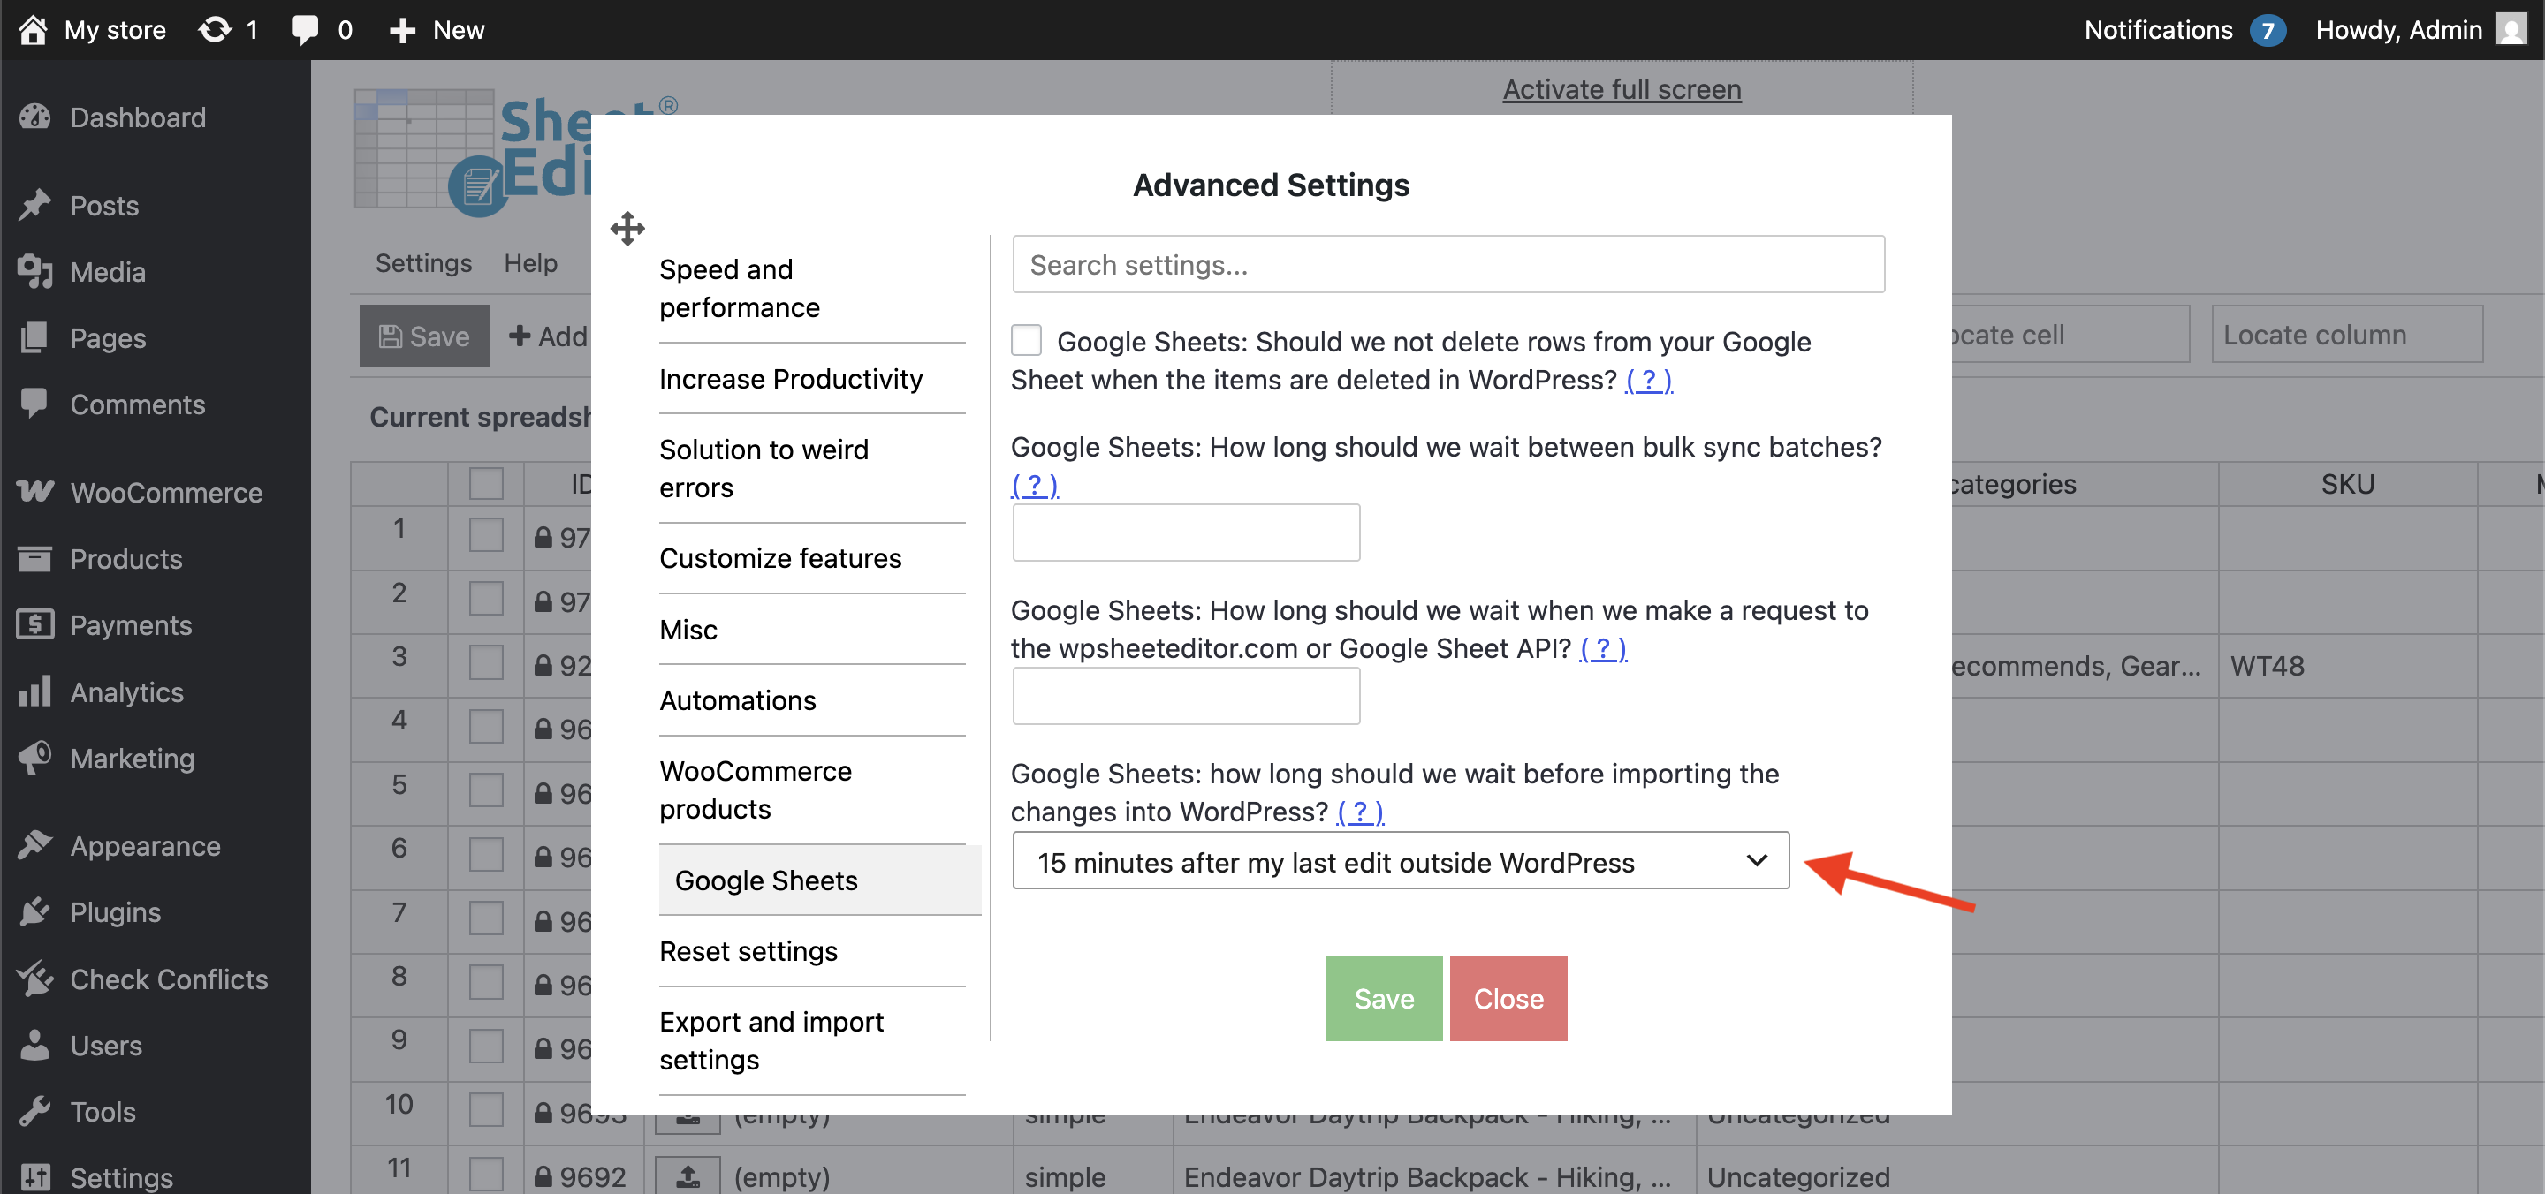This screenshot has width=2545, height=1194.
Task: Click the plus New icon in admin bar
Action: [402, 30]
